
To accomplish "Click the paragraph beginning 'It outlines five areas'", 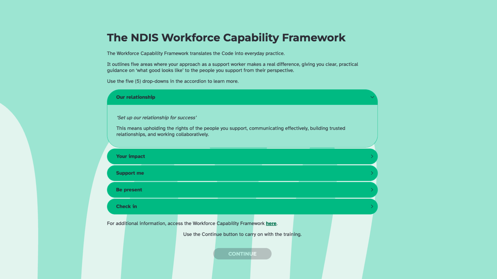I will tap(232, 67).
